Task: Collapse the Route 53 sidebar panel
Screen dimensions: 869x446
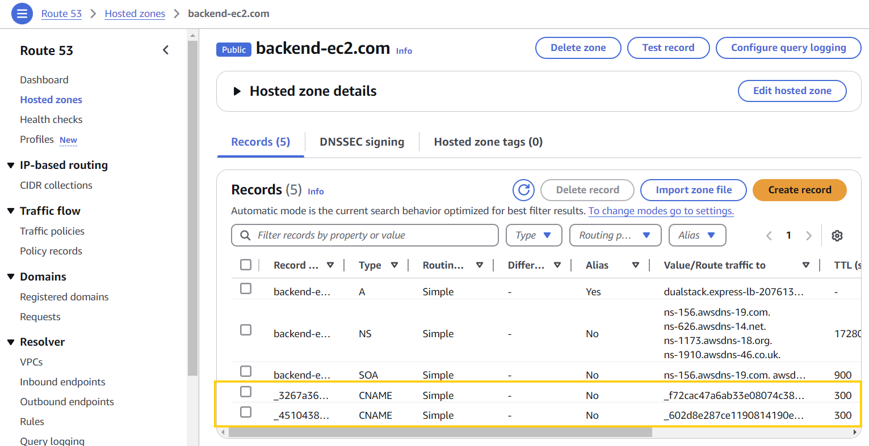Action: click(x=166, y=50)
